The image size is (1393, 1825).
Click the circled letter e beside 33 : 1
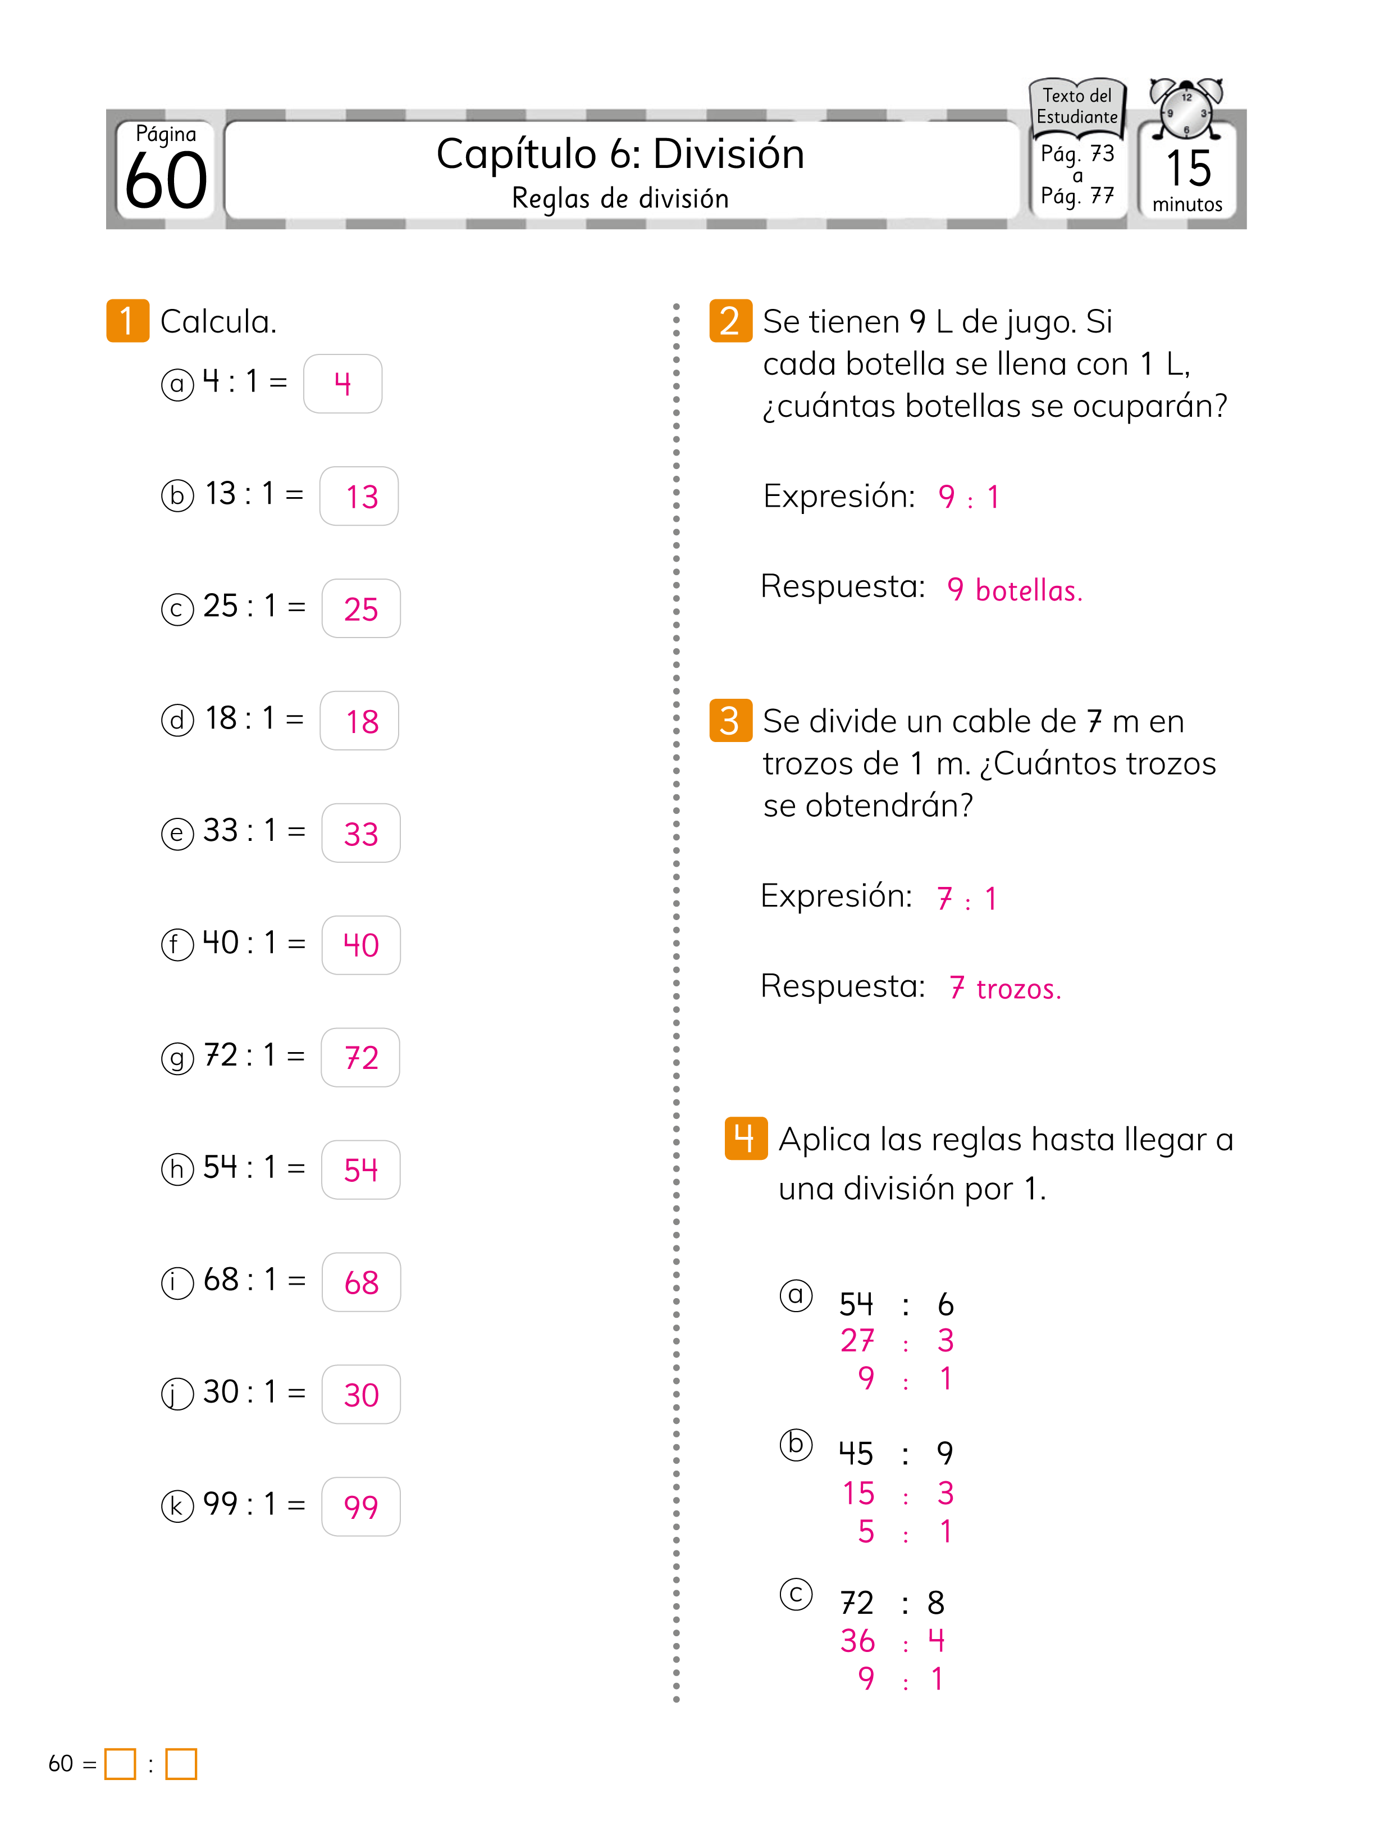pos(177,833)
